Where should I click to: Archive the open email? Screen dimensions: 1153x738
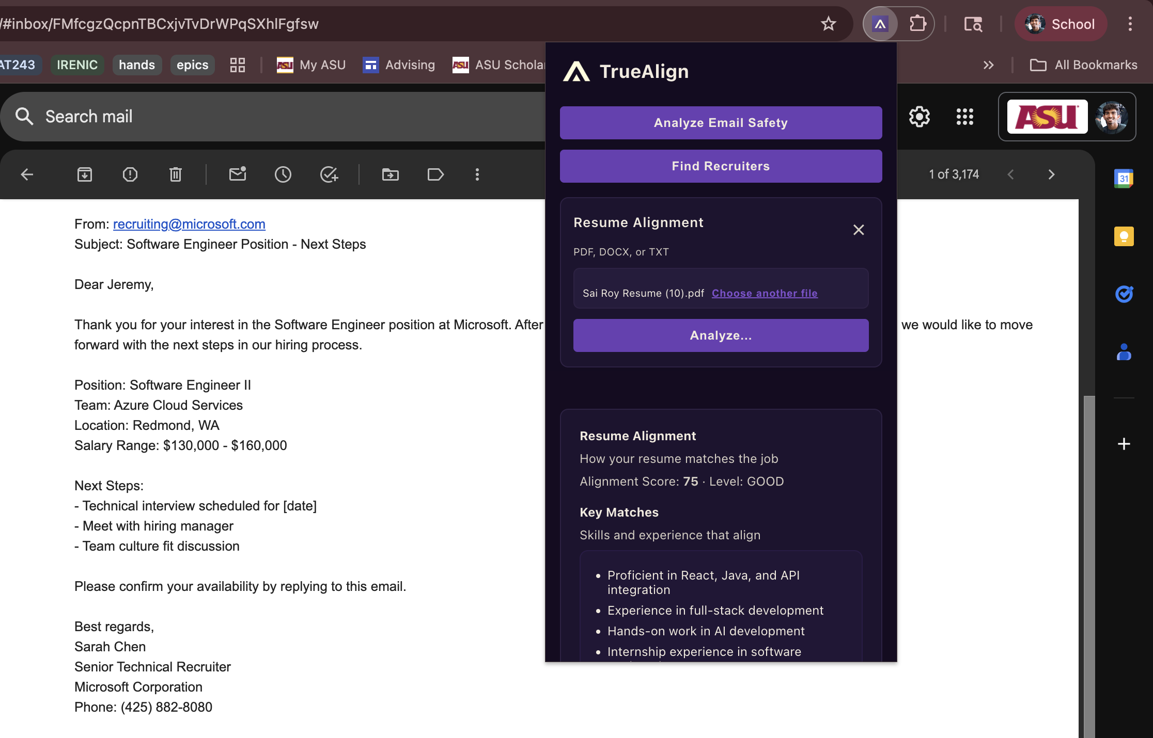point(85,174)
